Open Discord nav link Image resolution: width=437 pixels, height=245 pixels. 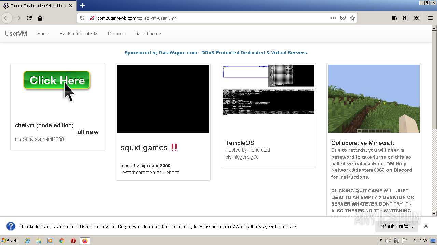[116, 34]
